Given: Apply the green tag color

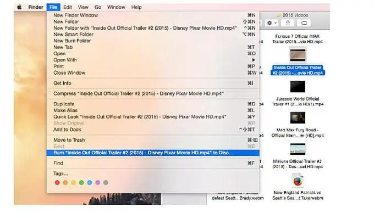Looking at the screenshot, I should tap(81, 183).
